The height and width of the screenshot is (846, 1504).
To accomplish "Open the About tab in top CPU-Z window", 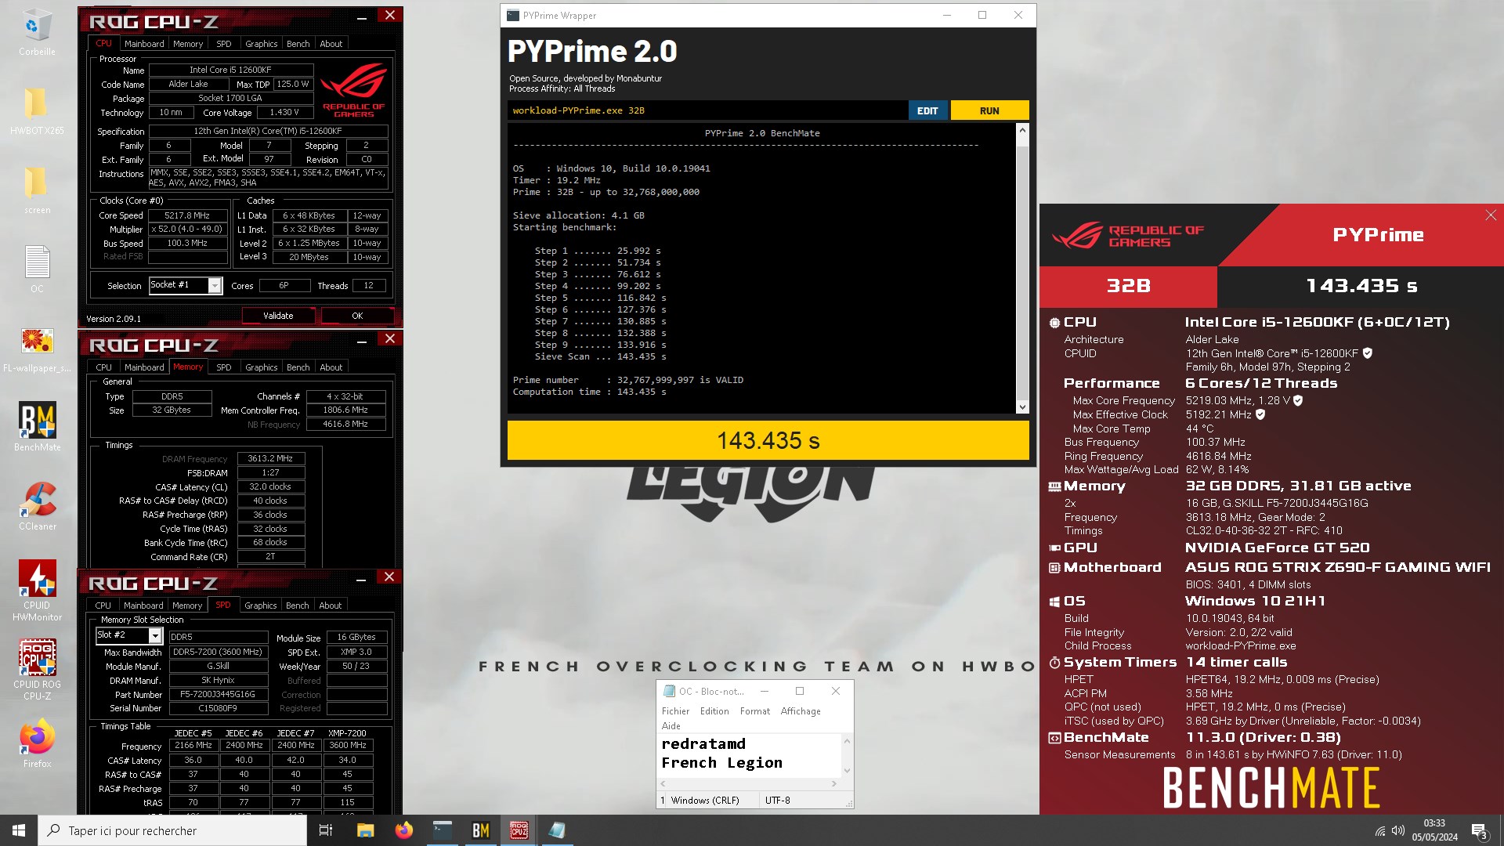I will point(331,44).
